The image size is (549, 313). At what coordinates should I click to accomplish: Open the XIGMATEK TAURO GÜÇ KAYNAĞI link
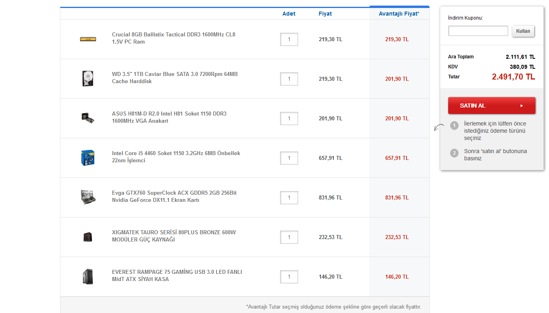pos(174,236)
